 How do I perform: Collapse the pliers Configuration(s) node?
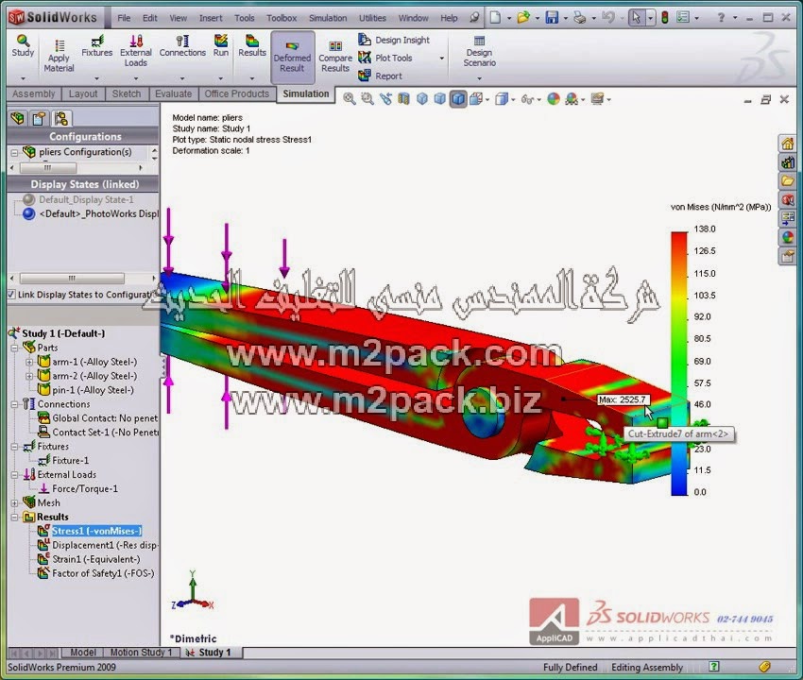point(14,153)
